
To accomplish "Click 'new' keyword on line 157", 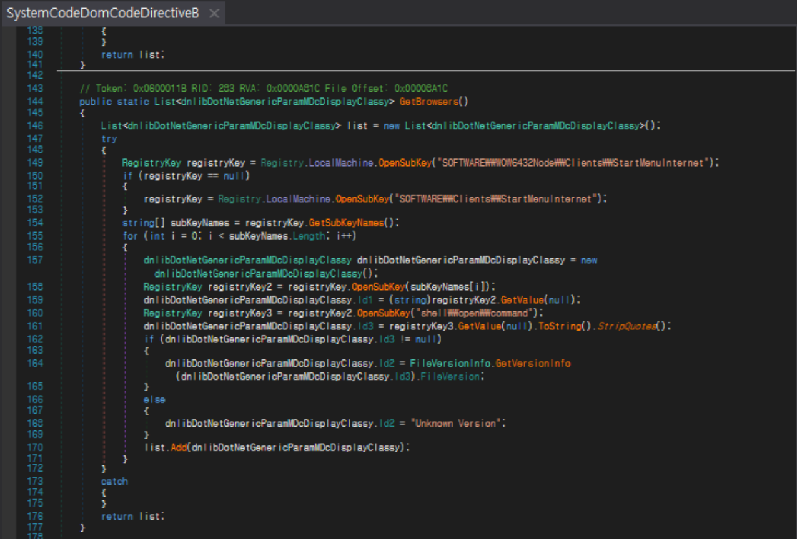I will pos(589,260).
